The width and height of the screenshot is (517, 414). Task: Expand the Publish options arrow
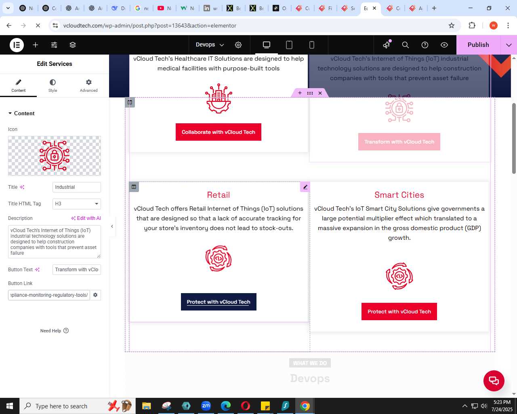pos(509,45)
